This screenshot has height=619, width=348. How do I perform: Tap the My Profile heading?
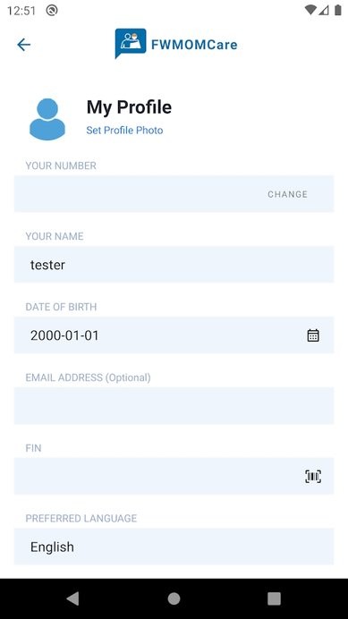(129, 107)
